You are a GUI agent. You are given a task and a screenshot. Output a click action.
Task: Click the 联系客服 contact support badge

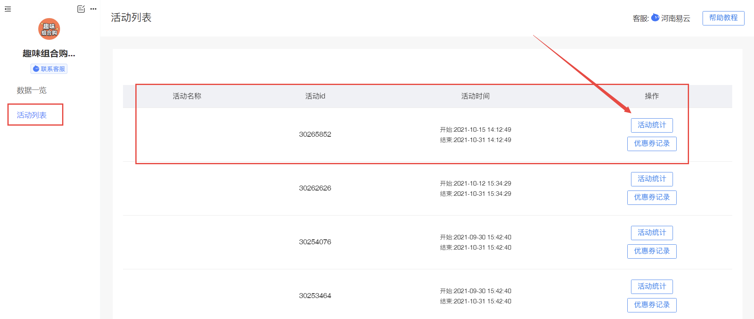click(49, 69)
